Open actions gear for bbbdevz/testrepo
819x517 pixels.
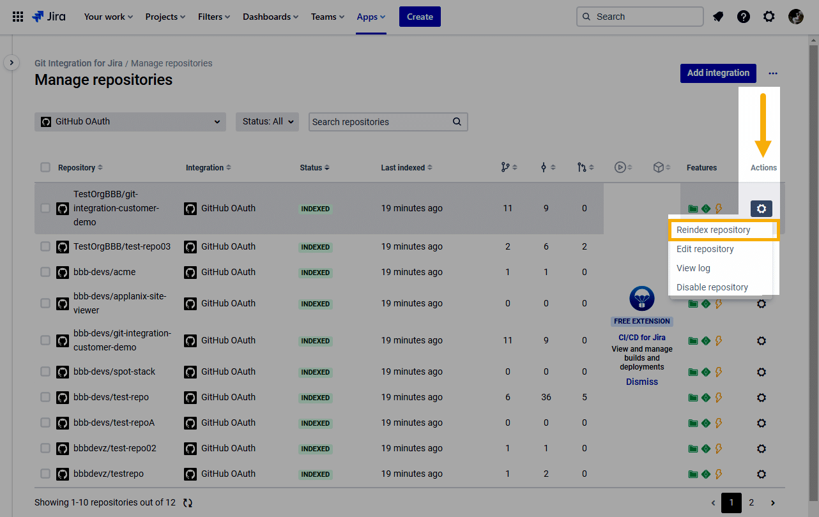click(x=761, y=474)
